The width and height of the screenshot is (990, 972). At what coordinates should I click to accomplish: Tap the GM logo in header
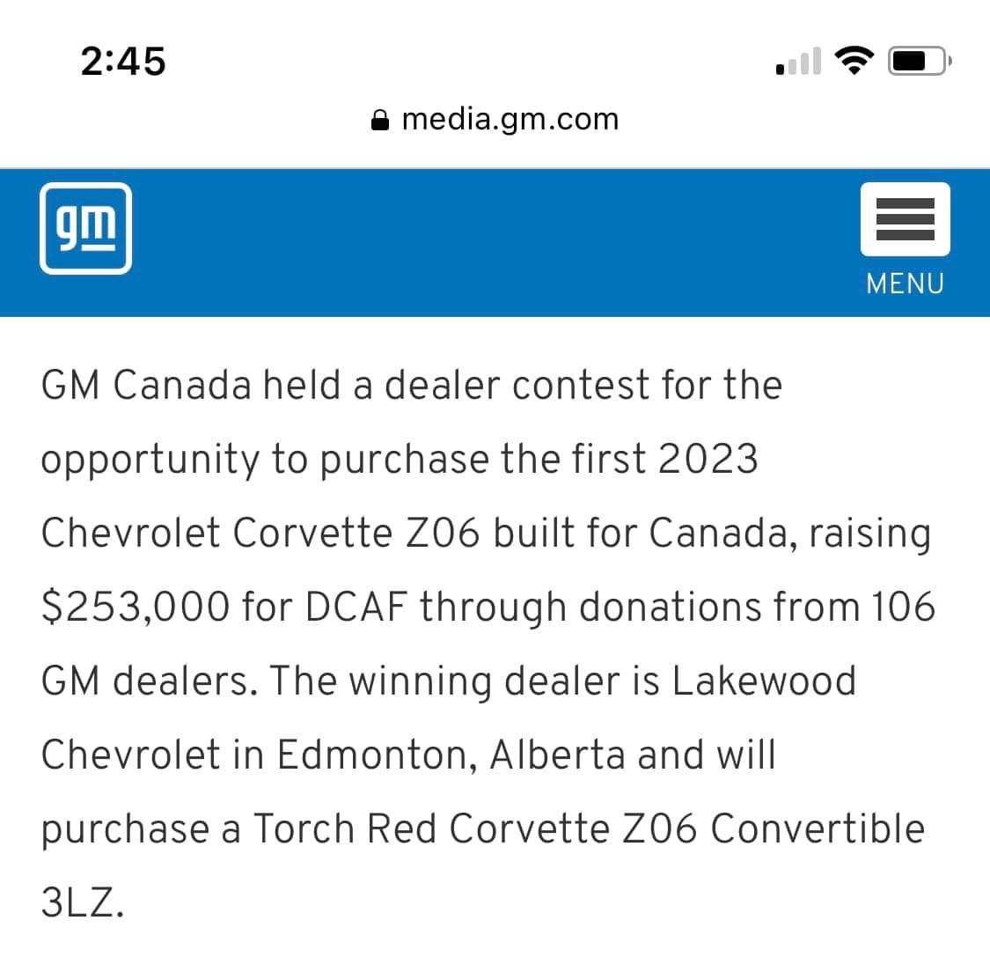[85, 228]
